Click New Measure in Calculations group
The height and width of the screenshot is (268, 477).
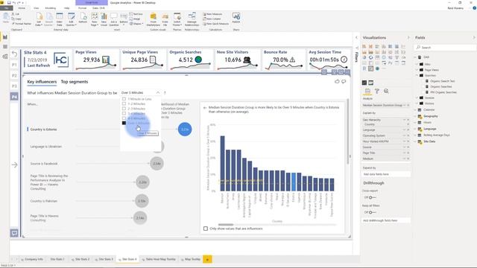click(x=212, y=14)
